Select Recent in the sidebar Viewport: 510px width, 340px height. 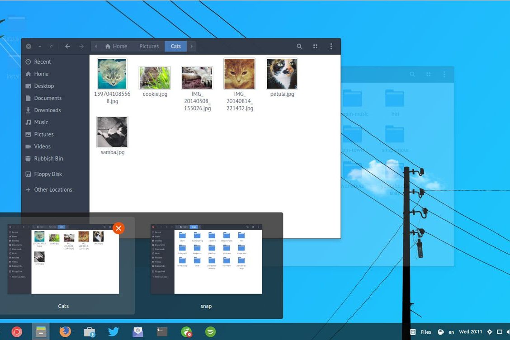[x=42, y=62]
